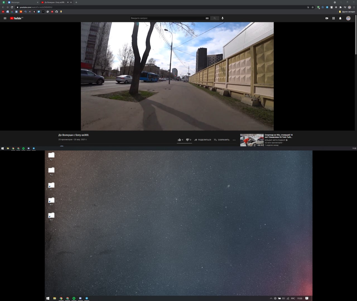Click ПОДЕЛИТЬСЯ share button
357x301 pixels.
point(203,140)
